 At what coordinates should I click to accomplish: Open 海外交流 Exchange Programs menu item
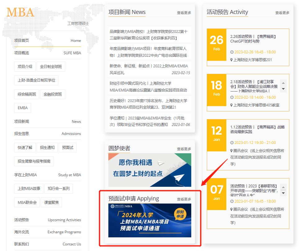coord(48,232)
